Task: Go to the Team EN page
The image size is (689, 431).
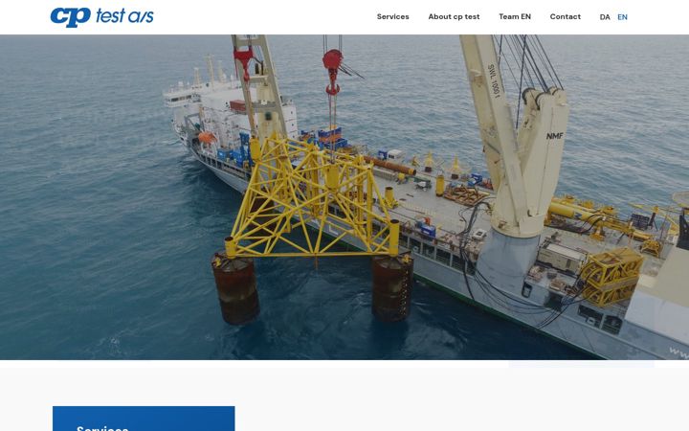Action: tap(515, 16)
